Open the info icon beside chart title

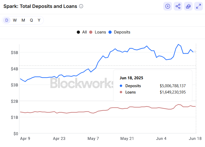point(81,6)
